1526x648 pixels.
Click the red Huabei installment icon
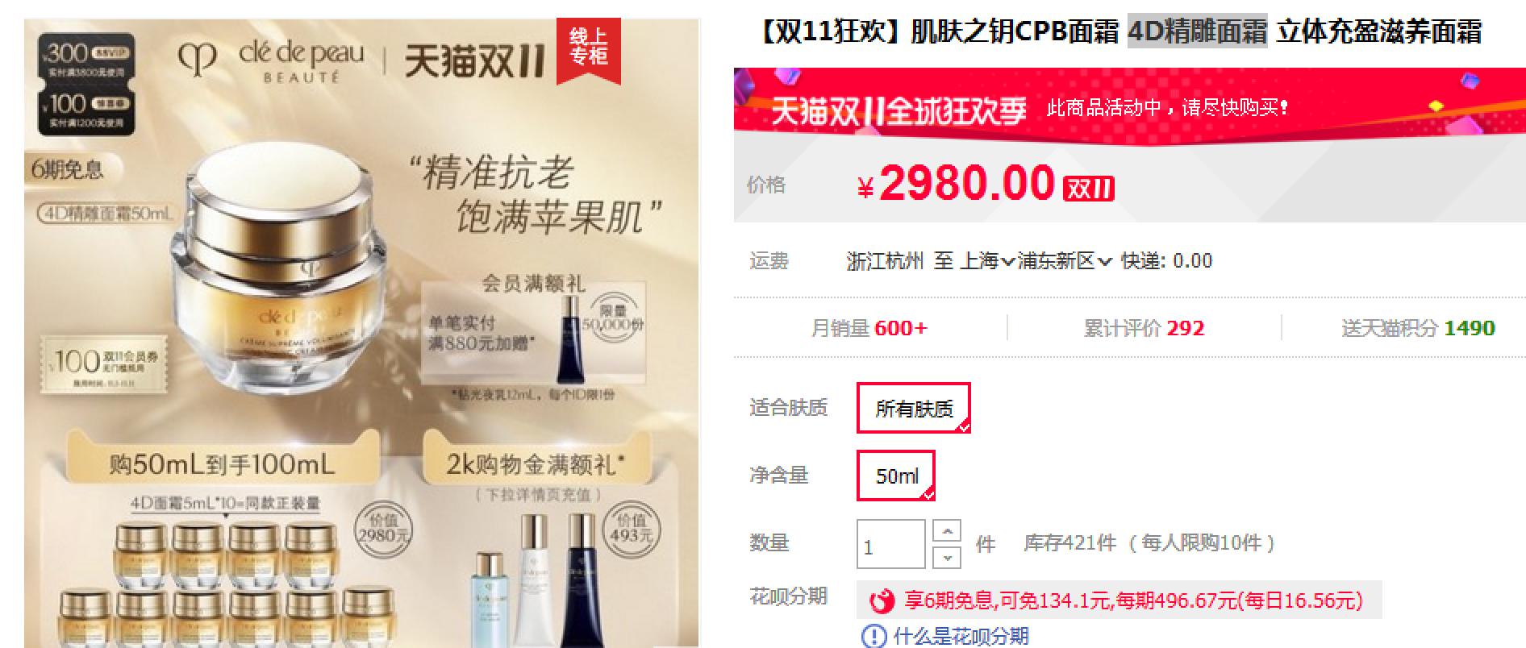click(883, 601)
